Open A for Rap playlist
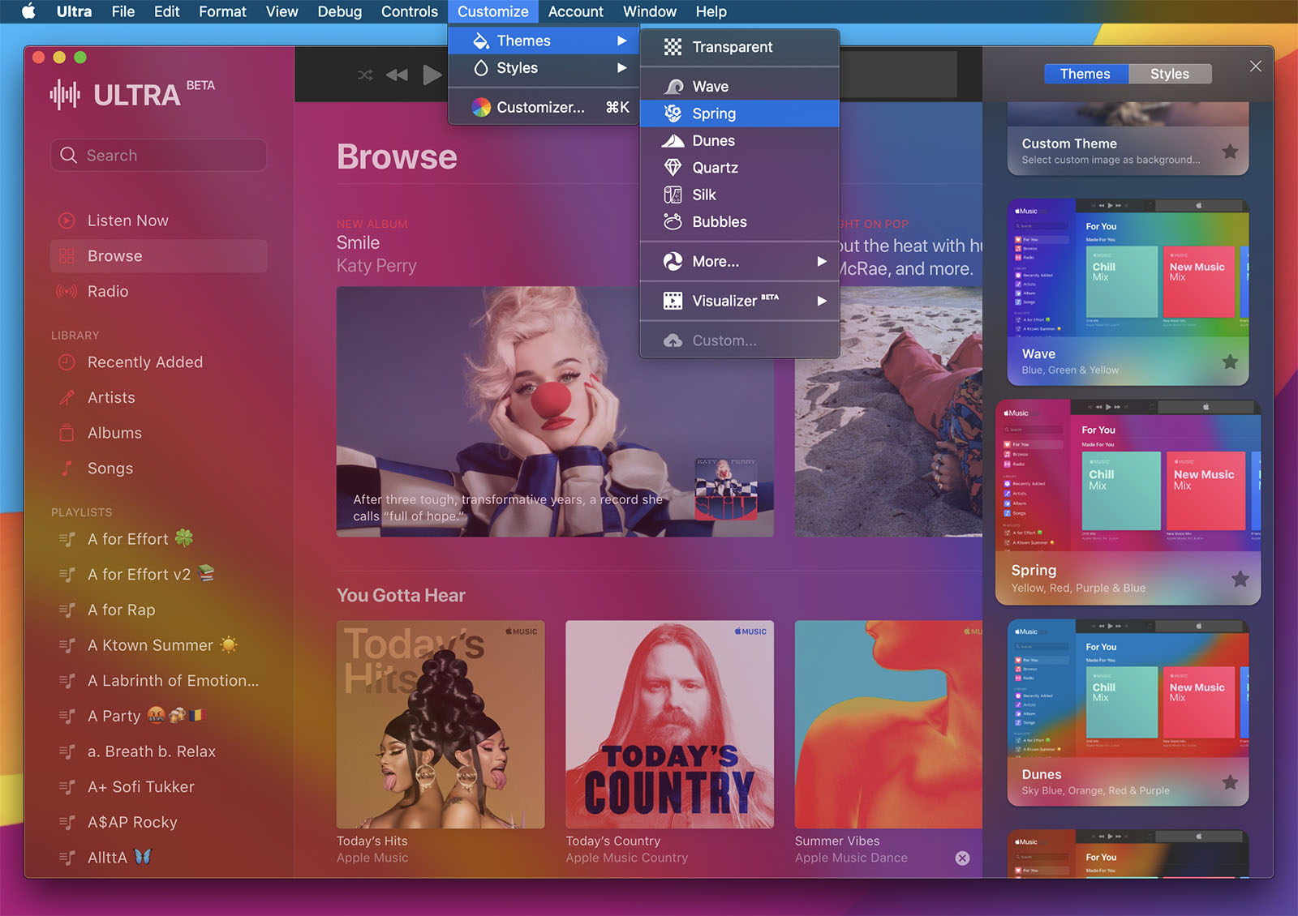 pyautogui.click(x=159, y=610)
